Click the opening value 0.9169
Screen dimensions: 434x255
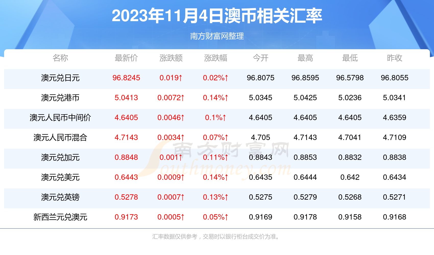pyautogui.click(x=260, y=217)
